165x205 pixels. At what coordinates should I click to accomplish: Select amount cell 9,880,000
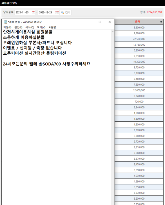pyautogui.click(x=139, y=33)
